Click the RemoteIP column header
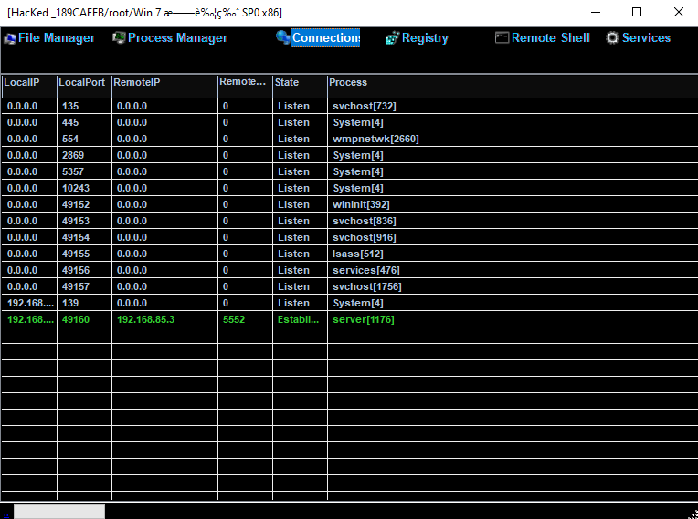The height and width of the screenshot is (519, 698). point(137,82)
